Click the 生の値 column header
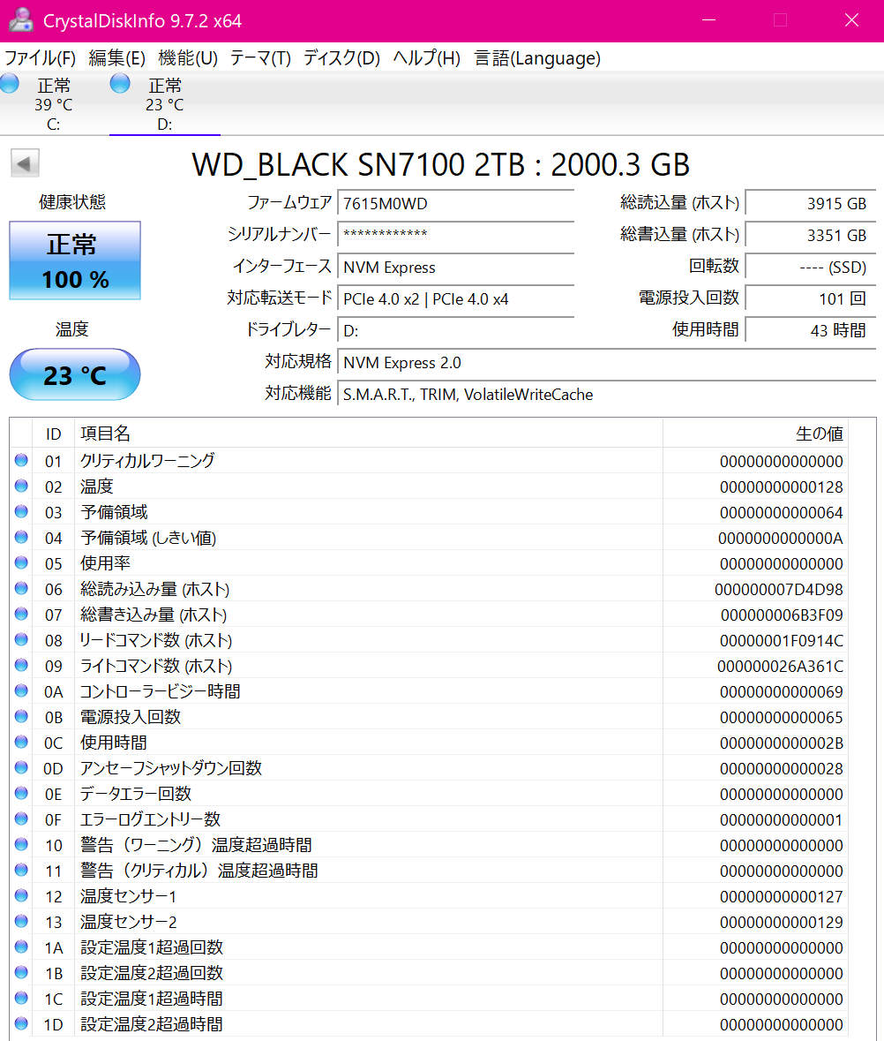Image resolution: width=884 pixels, height=1041 pixels. click(755, 434)
